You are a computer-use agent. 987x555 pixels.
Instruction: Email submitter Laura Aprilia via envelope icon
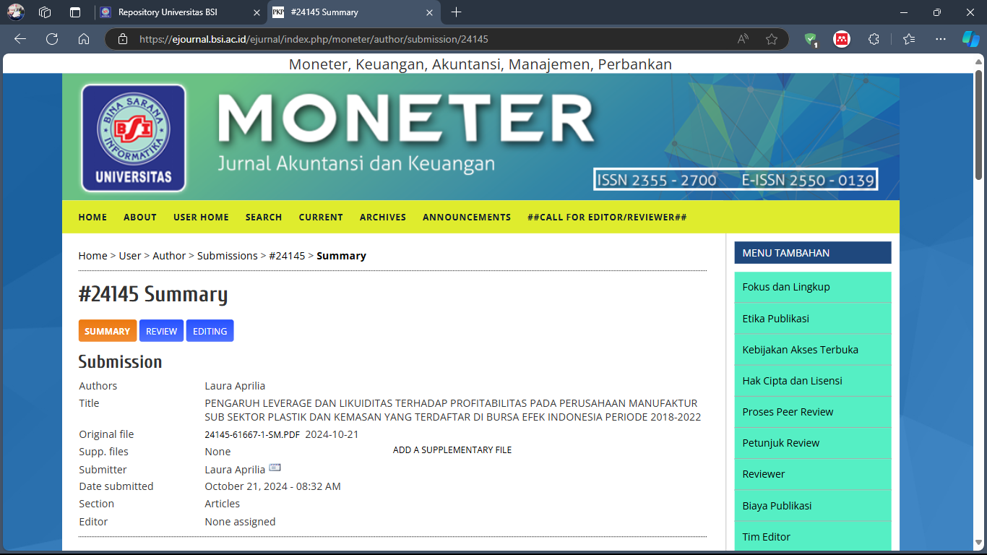275,468
